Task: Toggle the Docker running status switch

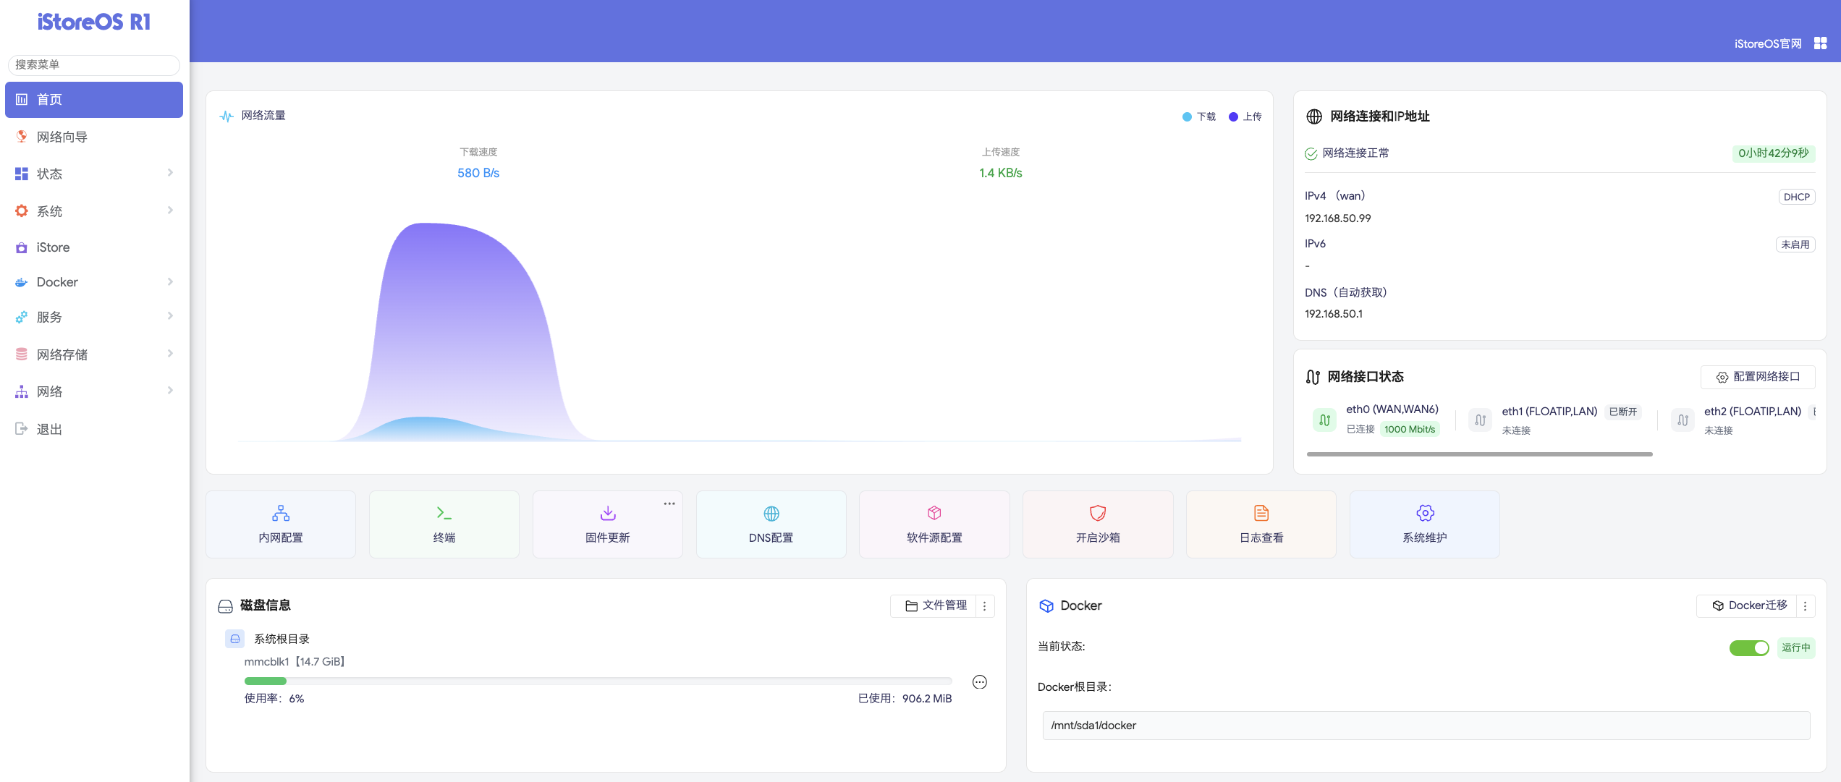Action: coord(1748,647)
